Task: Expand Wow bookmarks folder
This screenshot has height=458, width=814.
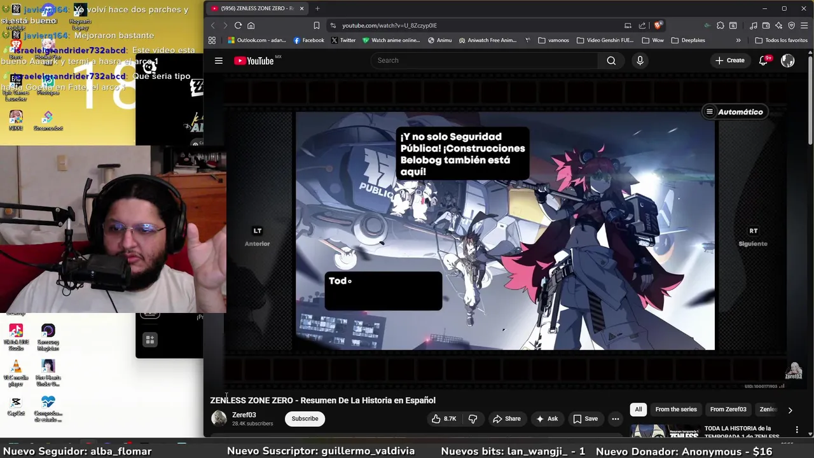Action: 653,40
